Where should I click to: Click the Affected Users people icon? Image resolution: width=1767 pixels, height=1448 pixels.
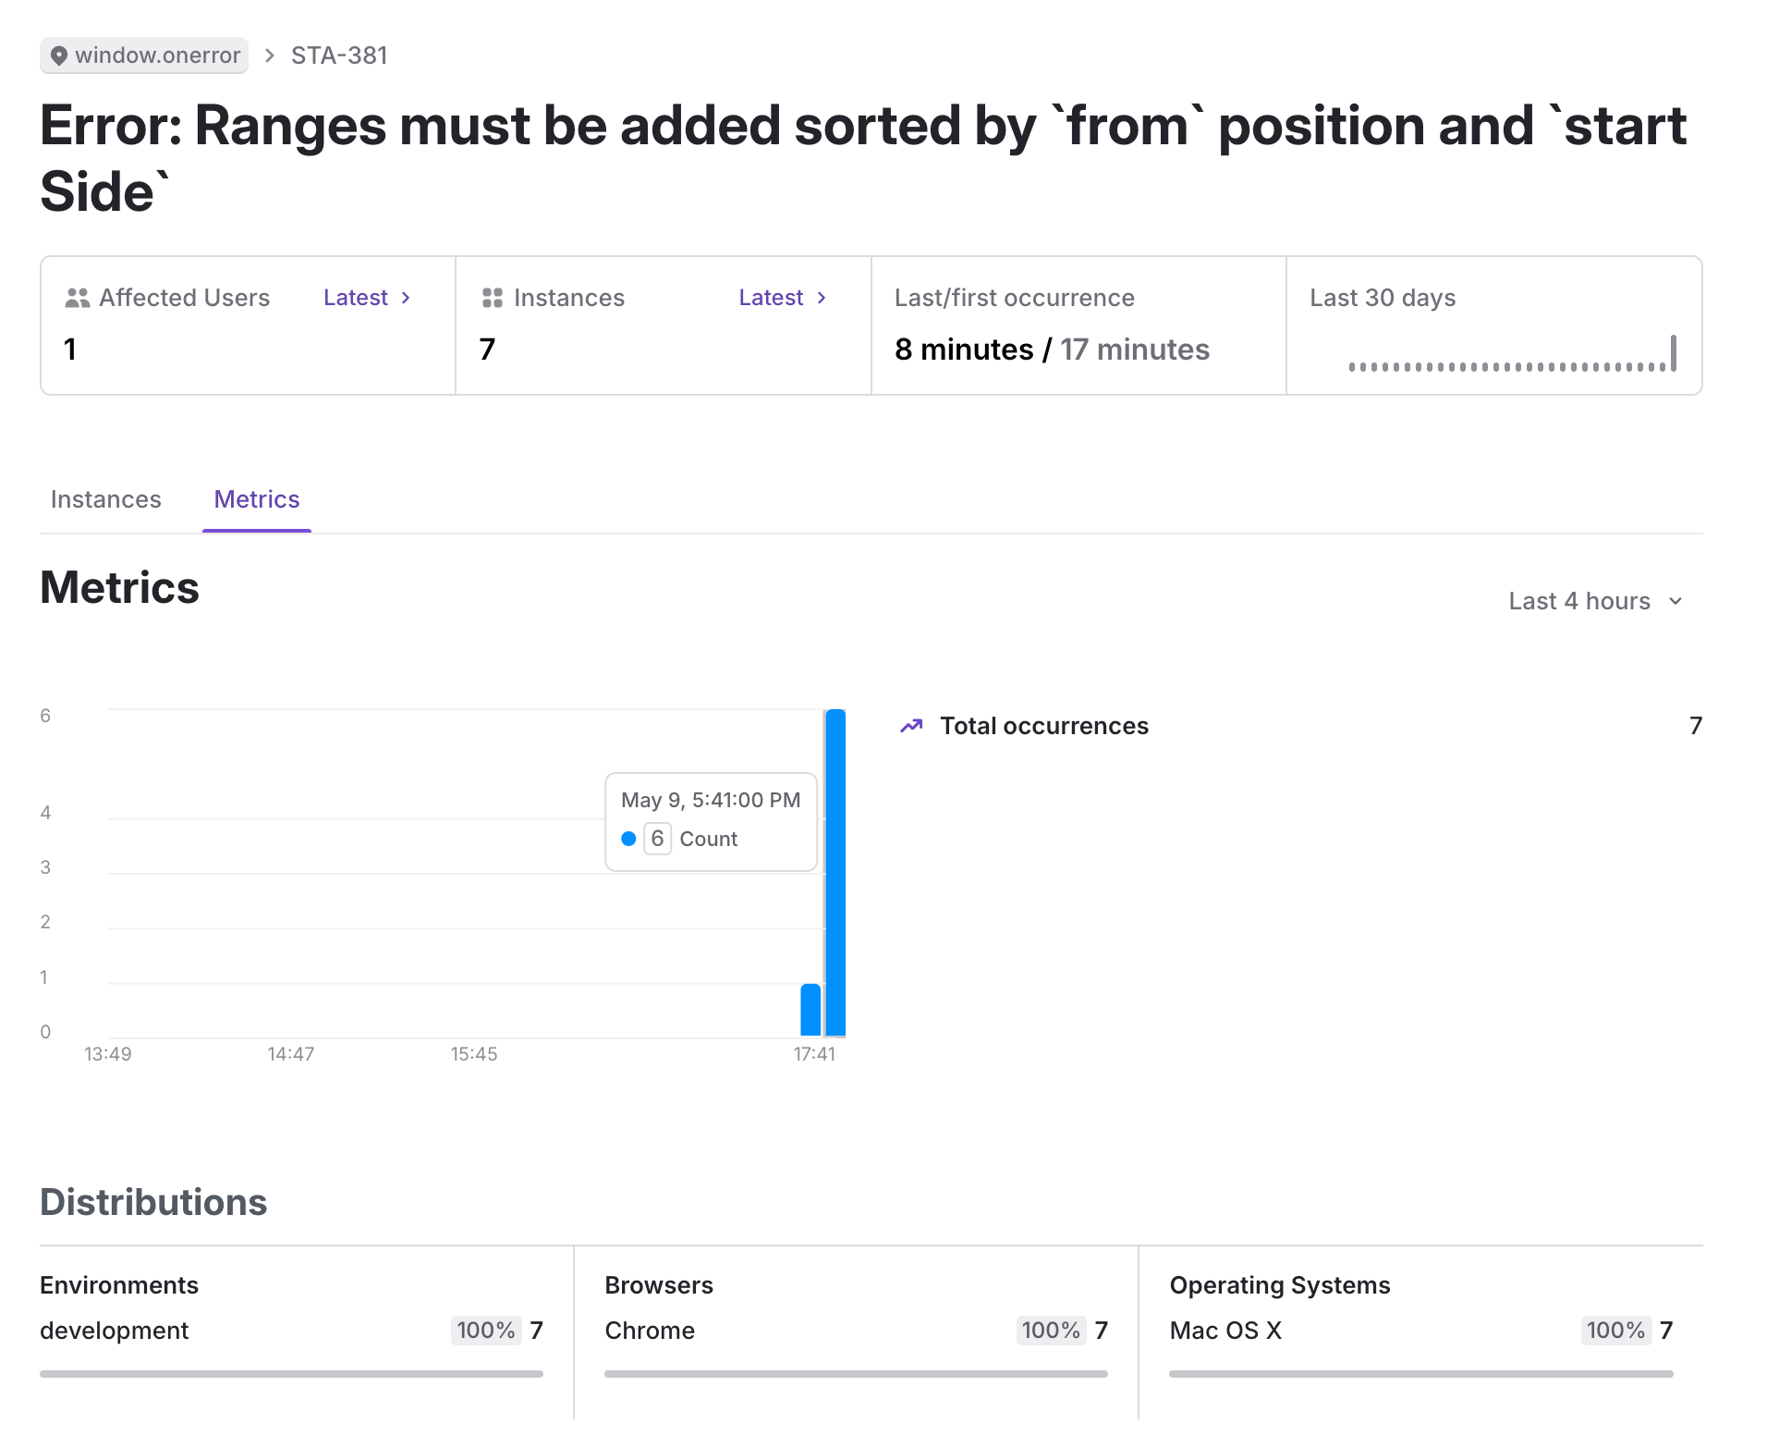pos(78,298)
